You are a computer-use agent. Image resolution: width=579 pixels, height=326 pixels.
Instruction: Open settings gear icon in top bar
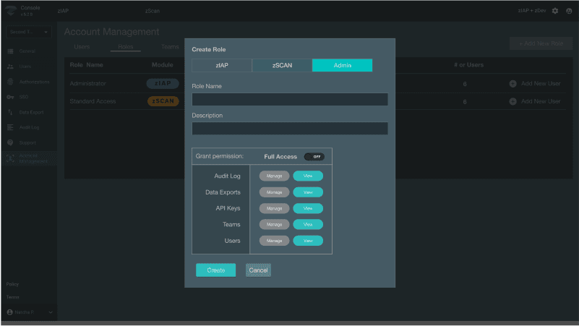(555, 11)
